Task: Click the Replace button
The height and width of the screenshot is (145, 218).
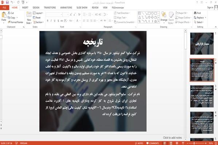Action: (200, 17)
